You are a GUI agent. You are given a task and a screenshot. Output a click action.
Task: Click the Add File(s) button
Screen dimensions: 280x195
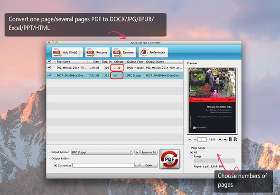[65, 52]
